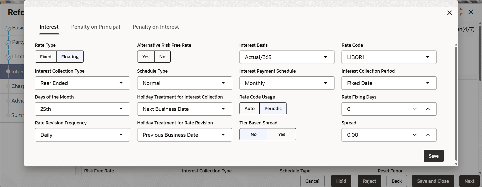Screen dimensions: 482x187
Task: Open the Penalty on Interest tab
Action: pyautogui.click(x=156, y=27)
